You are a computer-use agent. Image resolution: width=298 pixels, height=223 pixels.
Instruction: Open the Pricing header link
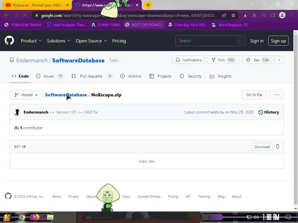pos(119,41)
